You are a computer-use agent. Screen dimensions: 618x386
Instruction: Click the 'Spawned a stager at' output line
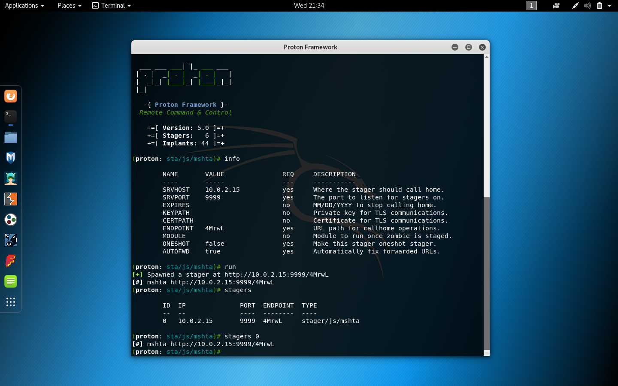click(230, 274)
